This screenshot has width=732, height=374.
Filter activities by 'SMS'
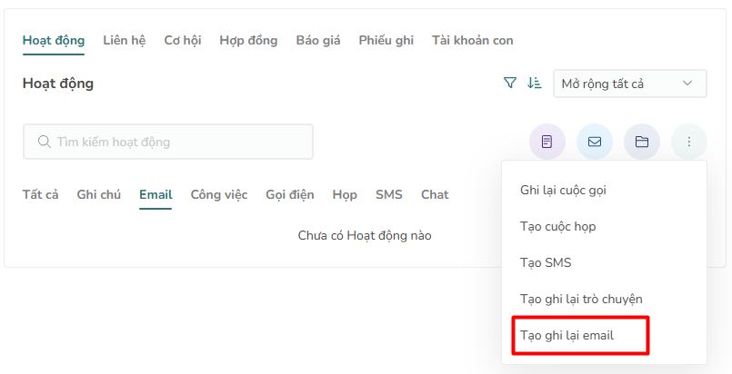click(x=389, y=194)
